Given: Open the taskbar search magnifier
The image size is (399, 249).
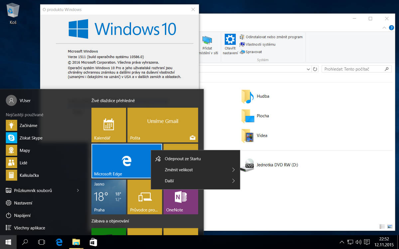Looking at the screenshot, I should tap(25, 242).
